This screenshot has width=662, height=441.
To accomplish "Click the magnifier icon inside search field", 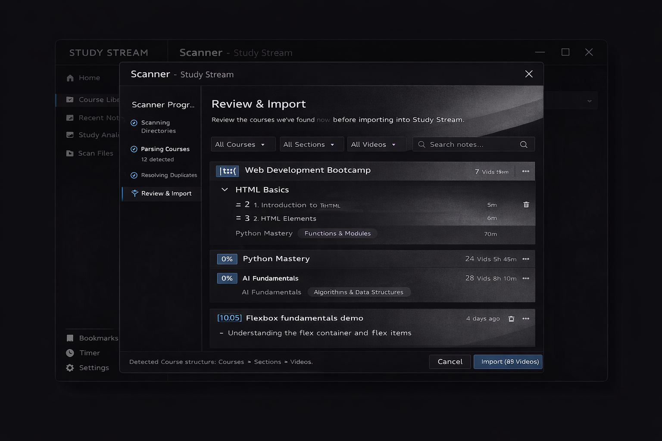I will [x=422, y=144].
